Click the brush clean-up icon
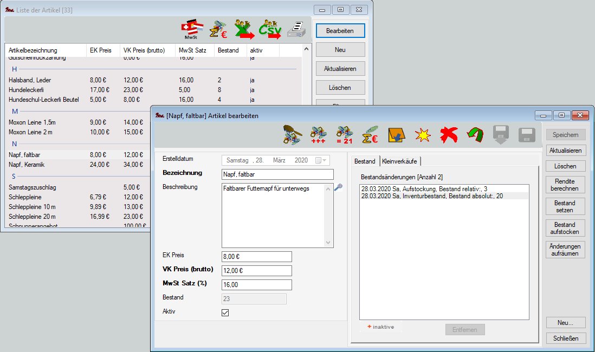 click(293, 134)
